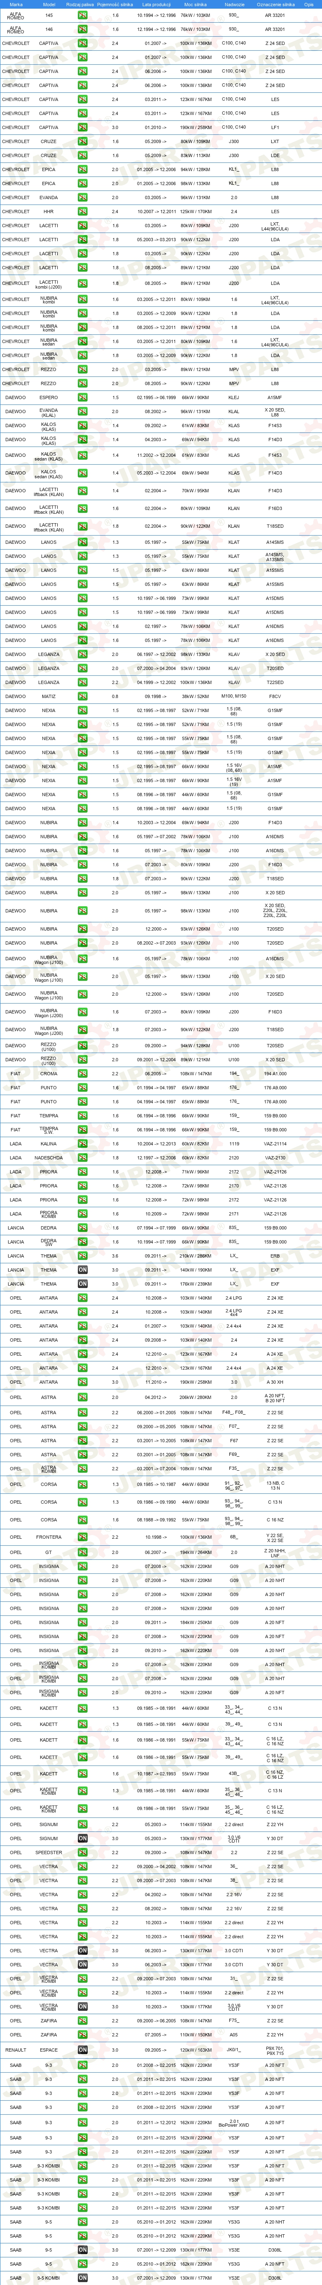322x2285 pixels.
Task: Click fuel icon in Chevrolet EVANDA row
Action: coord(82,198)
